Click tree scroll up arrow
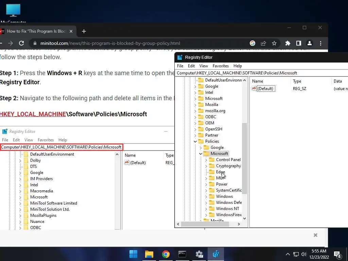Screen dimensions: 348x261 245,80
